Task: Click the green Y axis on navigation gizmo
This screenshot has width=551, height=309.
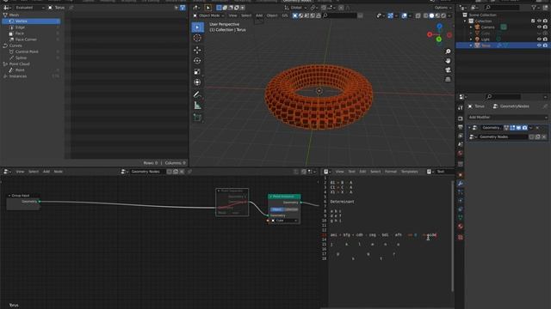Action: (439, 39)
